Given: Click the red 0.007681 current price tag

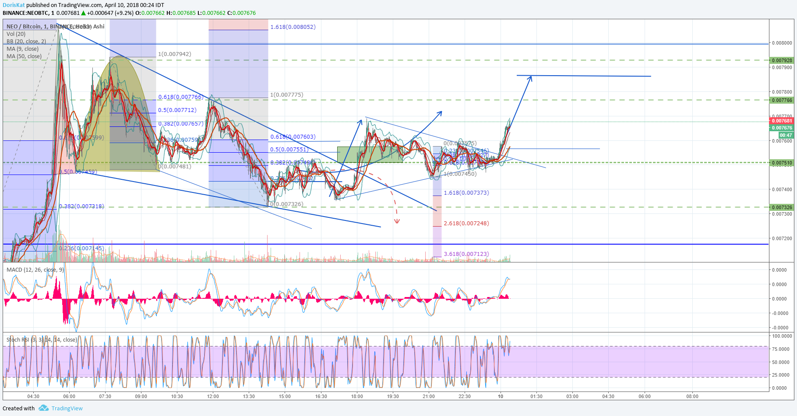Looking at the screenshot, I should click(x=782, y=121).
